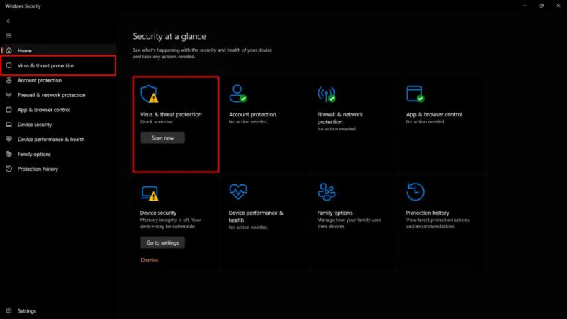The width and height of the screenshot is (567, 319).
Task: Click 'Memory integrity is off' warning text
Action: pyautogui.click(x=170, y=223)
